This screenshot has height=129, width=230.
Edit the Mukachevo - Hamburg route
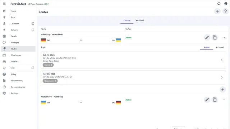pos(207,100)
